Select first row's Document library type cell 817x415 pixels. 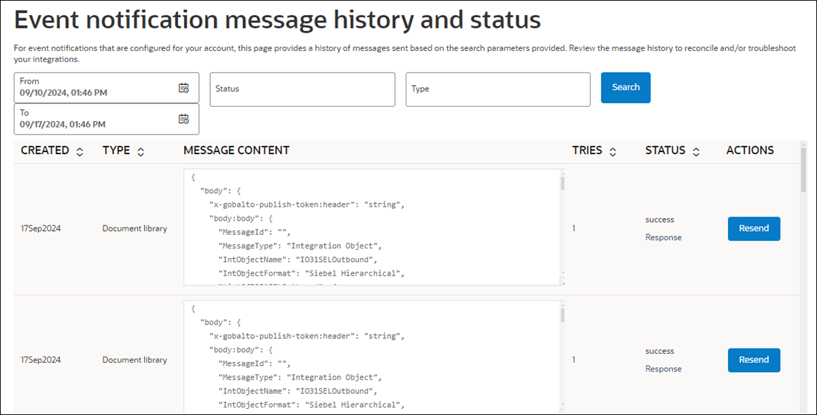pyautogui.click(x=135, y=229)
